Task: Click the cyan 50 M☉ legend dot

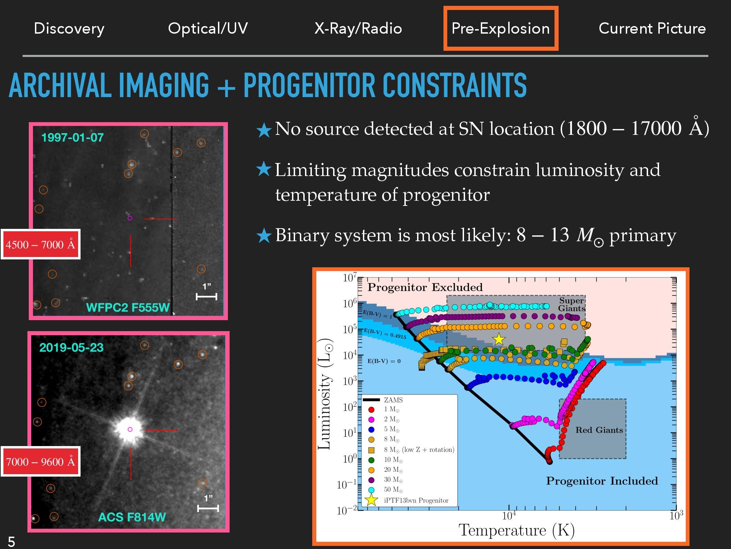Action: (x=371, y=490)
